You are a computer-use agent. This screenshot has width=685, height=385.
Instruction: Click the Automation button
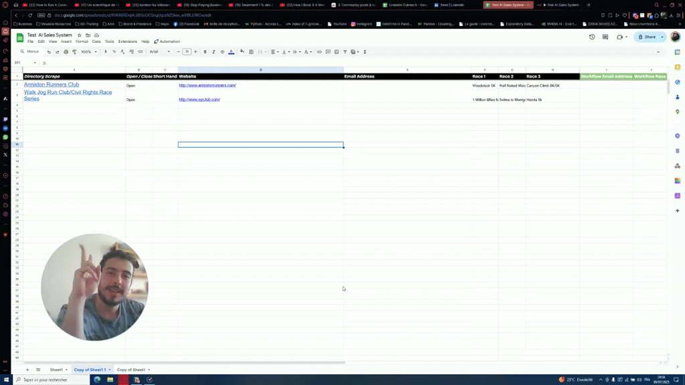(167, 41)
